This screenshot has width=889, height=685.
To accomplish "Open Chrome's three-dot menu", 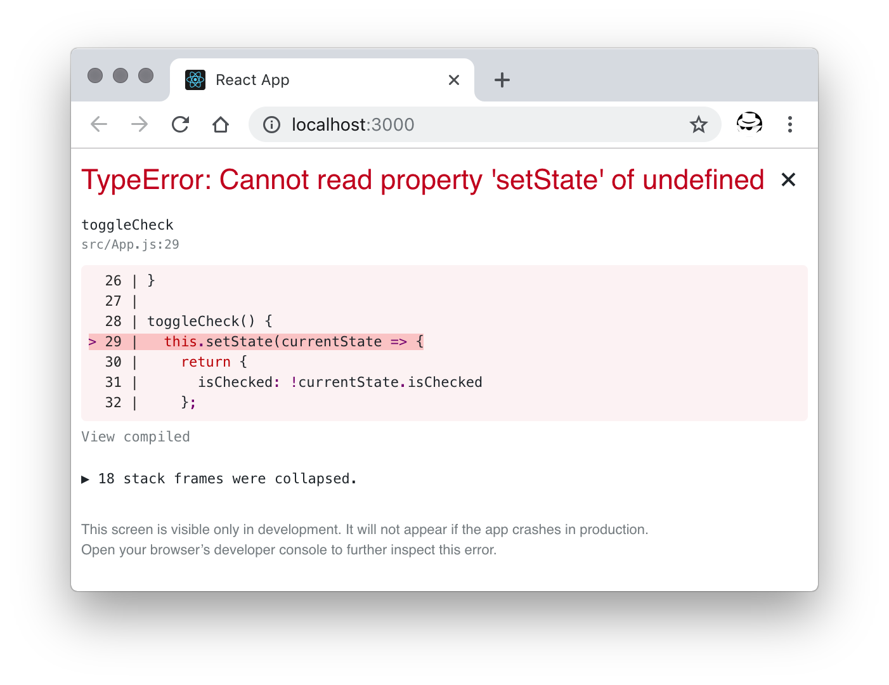I will point(789,124).
